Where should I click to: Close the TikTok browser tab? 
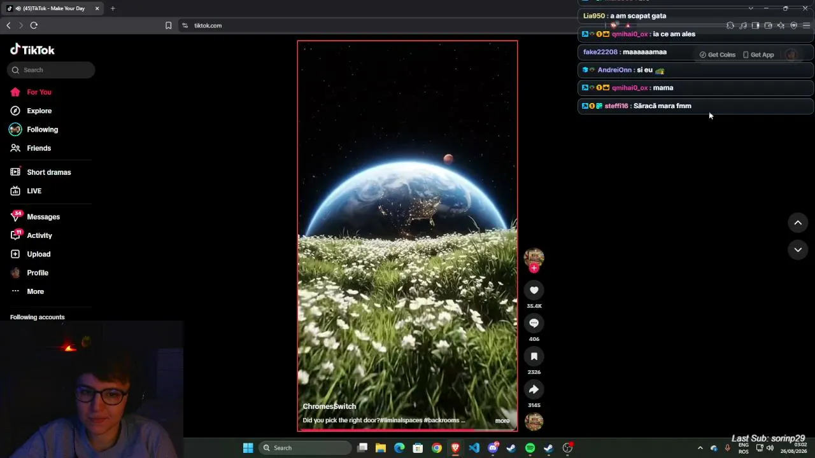(97, 8)
